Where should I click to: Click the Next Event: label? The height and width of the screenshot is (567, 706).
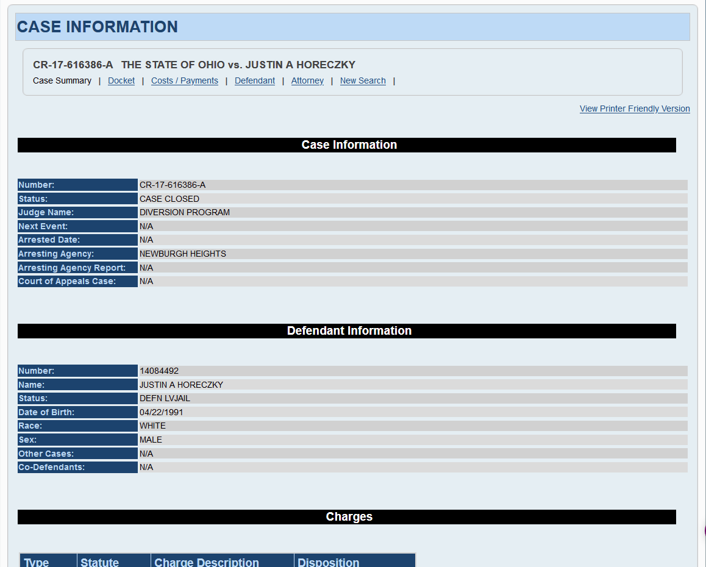coord(77,227)
